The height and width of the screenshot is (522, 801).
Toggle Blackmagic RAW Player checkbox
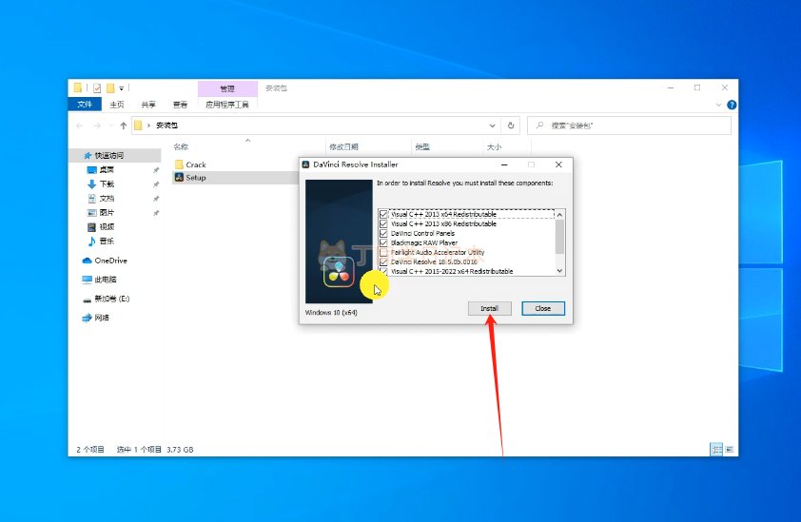(x=383, y=242)
